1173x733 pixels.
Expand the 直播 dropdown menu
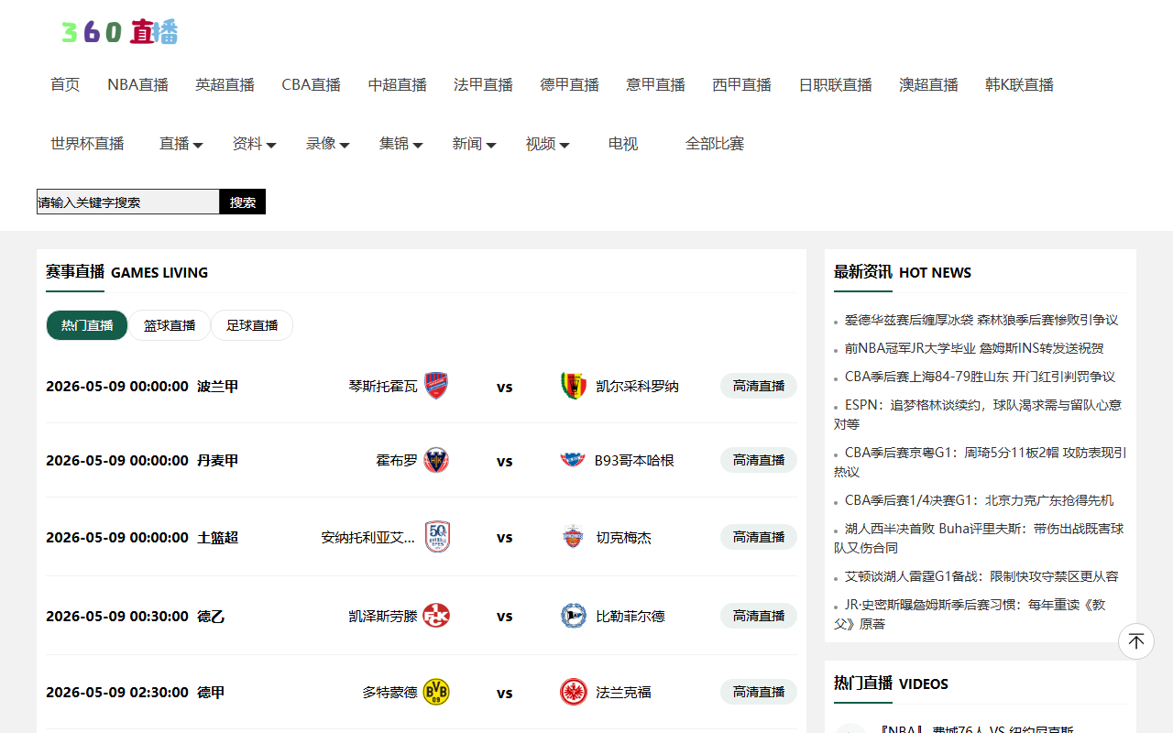181,144
